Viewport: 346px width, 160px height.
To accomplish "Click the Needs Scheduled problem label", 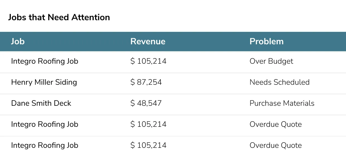I will click(279, 82).
